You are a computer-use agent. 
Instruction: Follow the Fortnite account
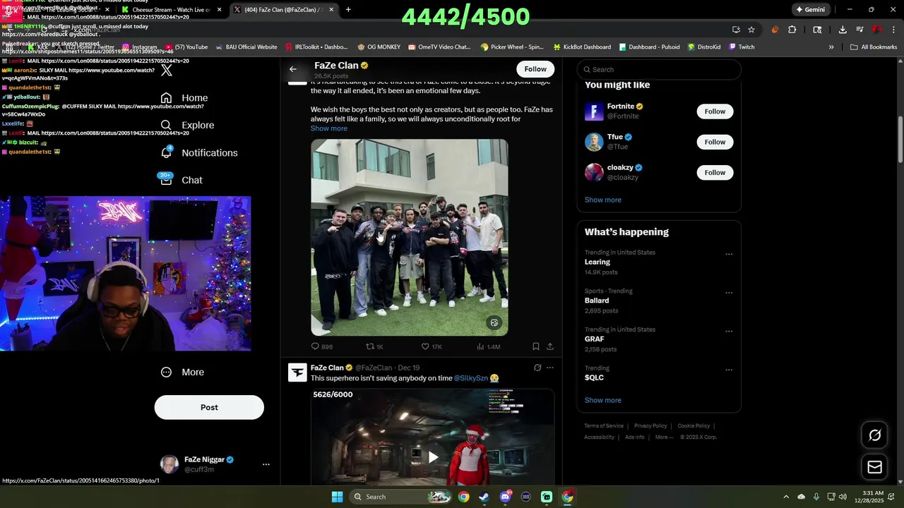click(715, 111)
